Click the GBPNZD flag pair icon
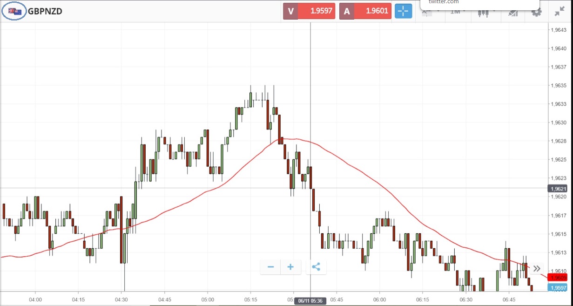The height and width of the screenshot is (306, 573). click(x=14, y=12)
